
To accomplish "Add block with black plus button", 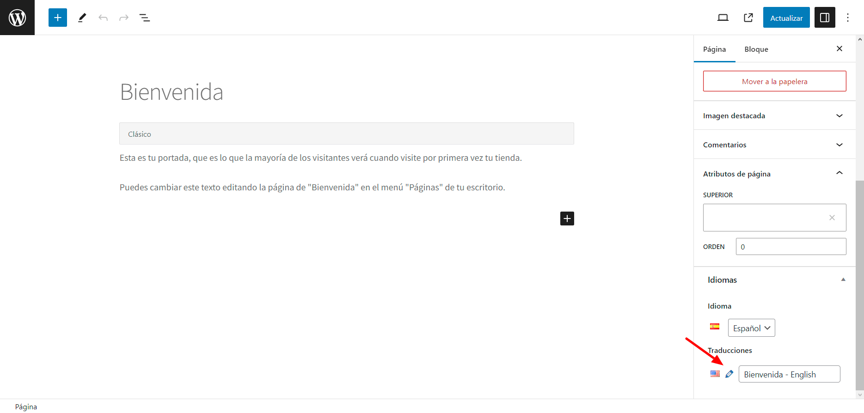I will point(567,219).
